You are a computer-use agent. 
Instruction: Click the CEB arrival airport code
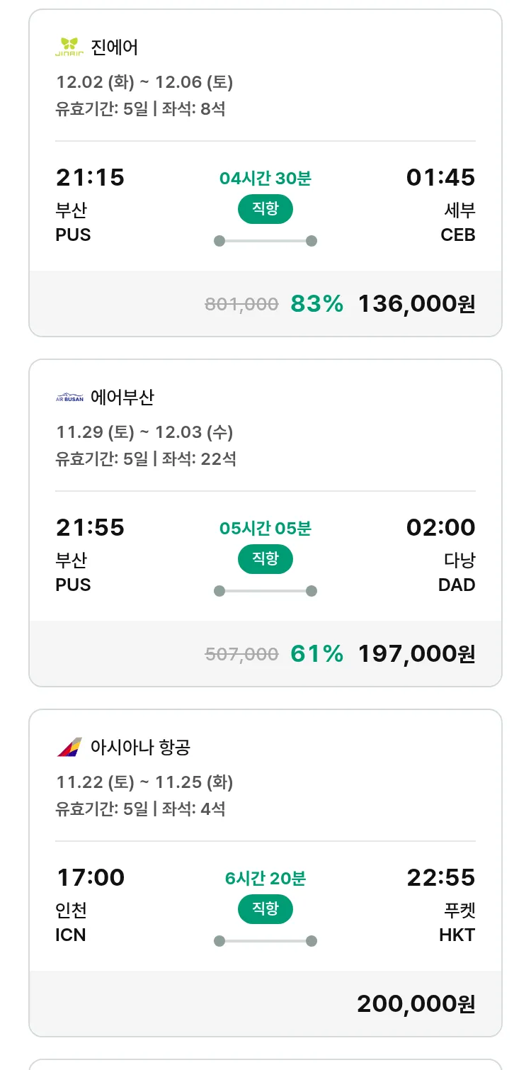457,235
